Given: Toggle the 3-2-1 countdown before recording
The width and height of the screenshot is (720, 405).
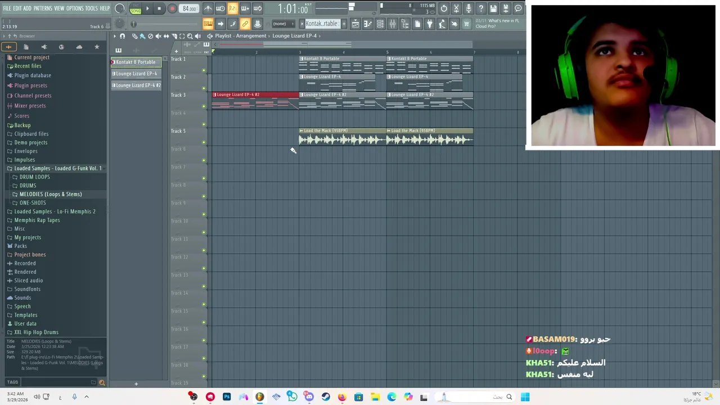Looking at the screenshot, I should point(232,8).
